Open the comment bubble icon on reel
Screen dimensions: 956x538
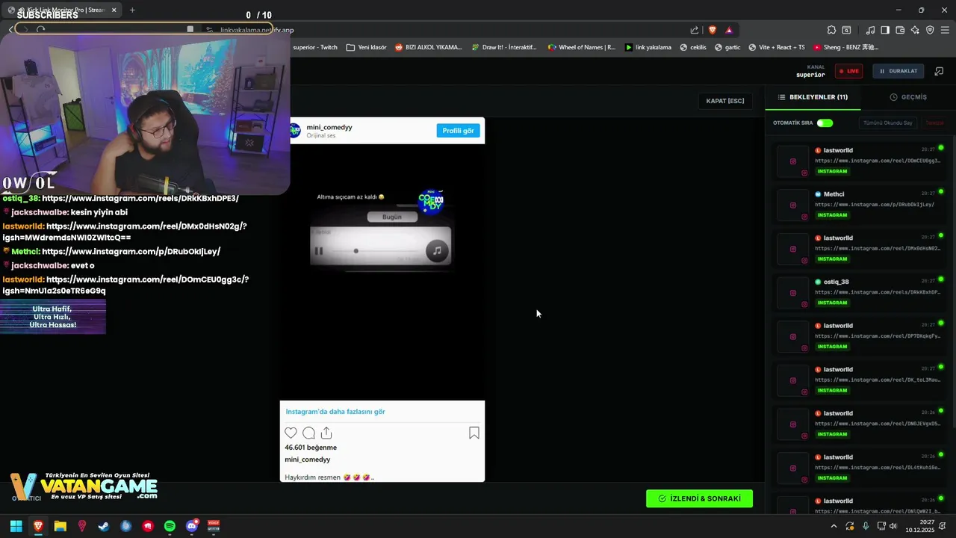tap(308, 433)
